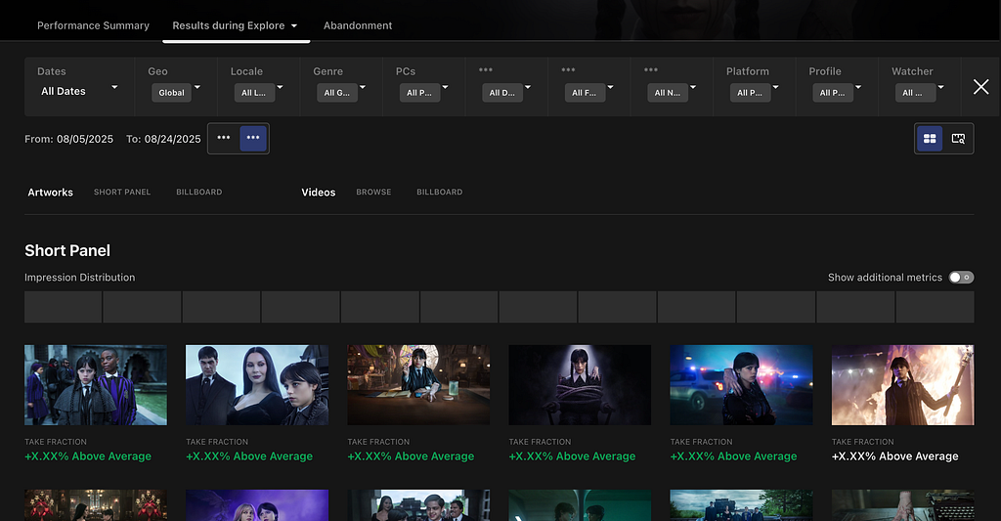Switch to image search view icon
The height and width of the screenshot is (521, 1001).
tap(958, 139)
